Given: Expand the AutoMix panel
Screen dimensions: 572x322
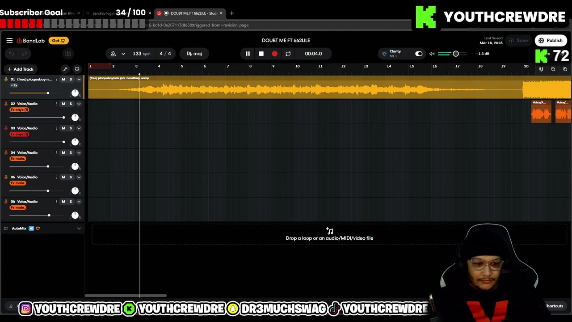Looking at the screenshot, I should point(79,229).
